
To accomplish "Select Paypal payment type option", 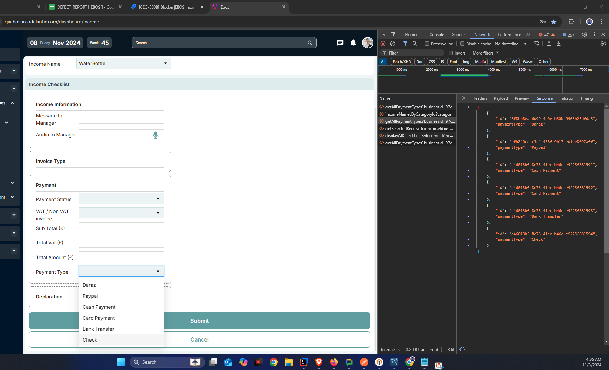I will pyautogui.click(x=121, y=296).
